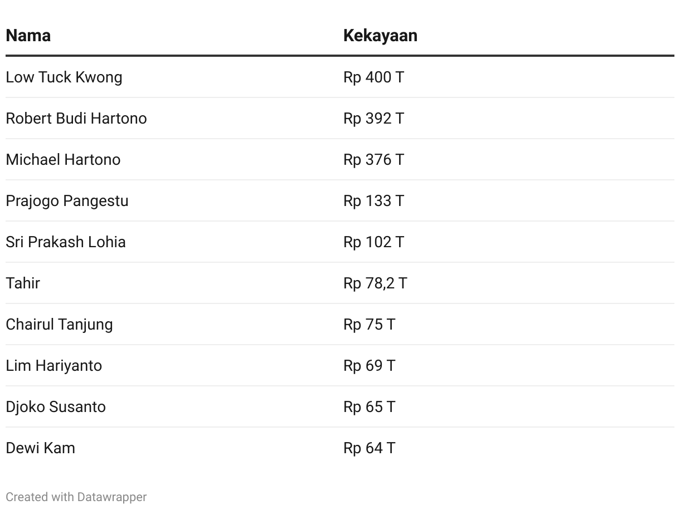This screenshot has width=680, height=510.
Task: Select the name Sri Prakash Lohia
Action: 66,242
